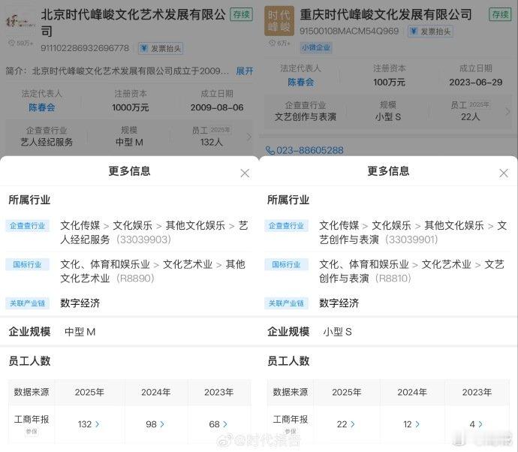This screenshot has height=452, width=518.
Task: Click 国标行业 tag in right panel
Action: pos(287,264)
